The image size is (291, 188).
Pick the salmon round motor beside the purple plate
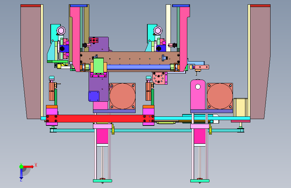122,96
